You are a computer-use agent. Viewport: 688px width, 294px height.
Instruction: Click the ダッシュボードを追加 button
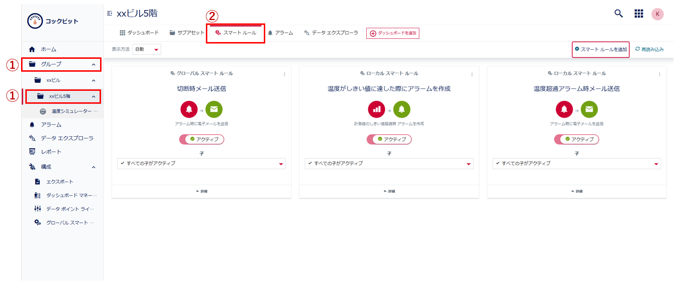pos(393,33)
